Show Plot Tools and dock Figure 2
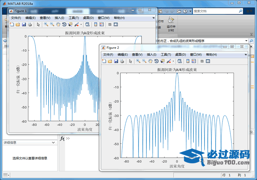 [x=208, y=61]
